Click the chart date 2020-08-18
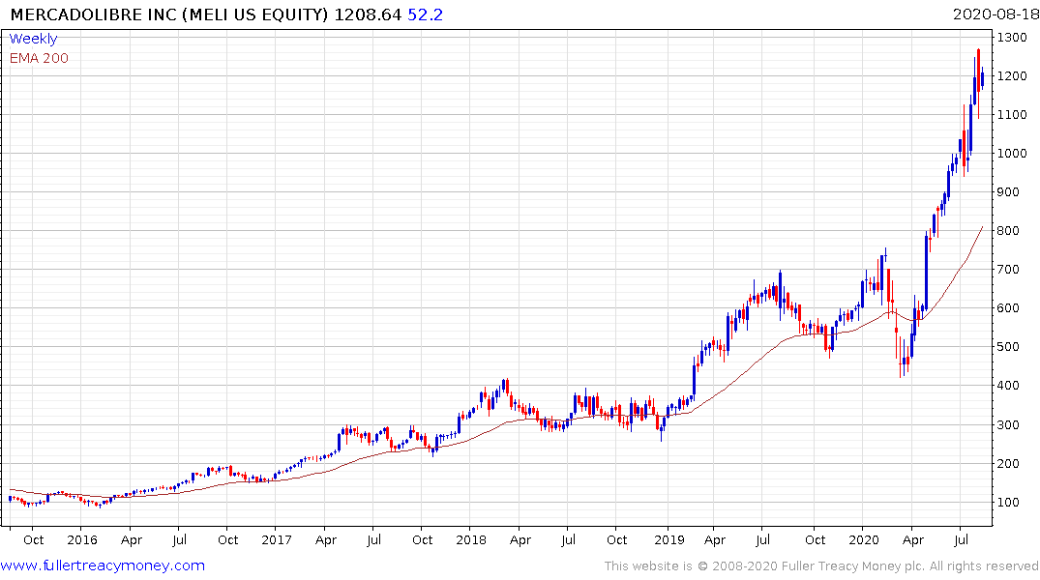This screenshot has width=1040, height=580. click(x=995, y=14)
